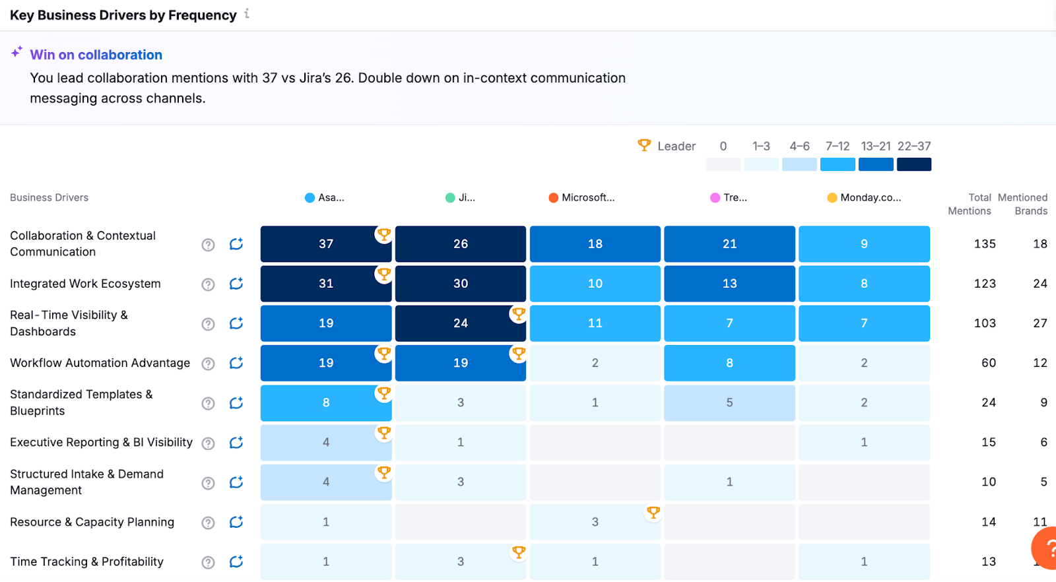Click the trophy badge on Microsoft's Resource & Capacity Planning cell

[x=653, y=512]
